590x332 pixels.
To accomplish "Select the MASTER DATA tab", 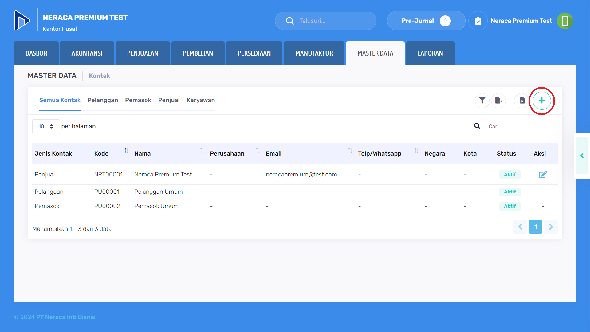I will pos(375,53).
